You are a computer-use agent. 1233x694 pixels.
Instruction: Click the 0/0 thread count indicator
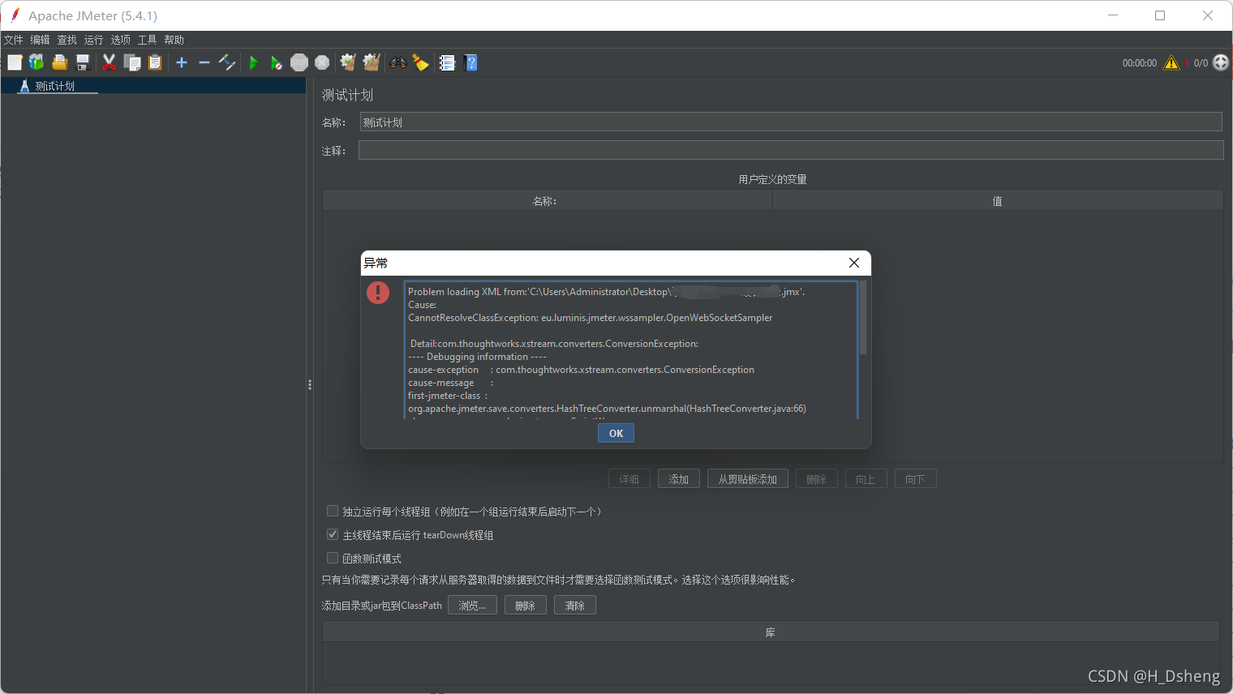pos(1201,63)
